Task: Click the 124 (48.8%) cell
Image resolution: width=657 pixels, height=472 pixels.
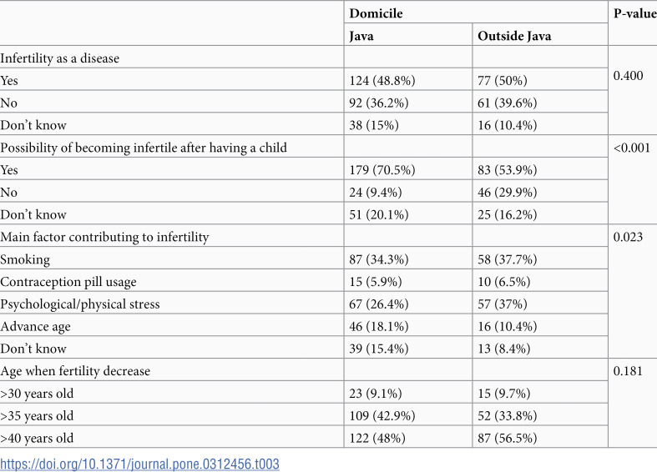Action: tap(382, 80)
